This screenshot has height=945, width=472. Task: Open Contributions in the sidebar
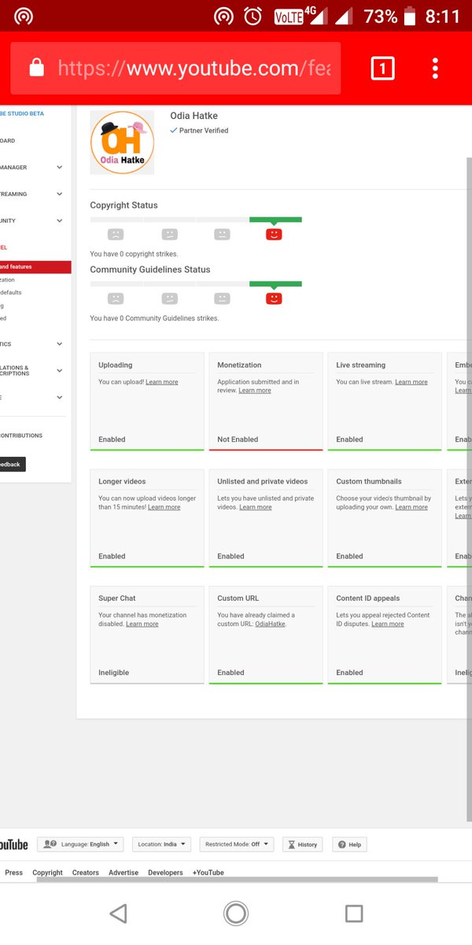[x=21, y=435]
